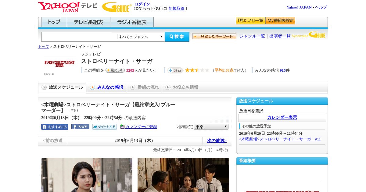Click the カレンダー表示 button
Image resolution: width=366 pixels, height=192 pixels.
[282, 118]
